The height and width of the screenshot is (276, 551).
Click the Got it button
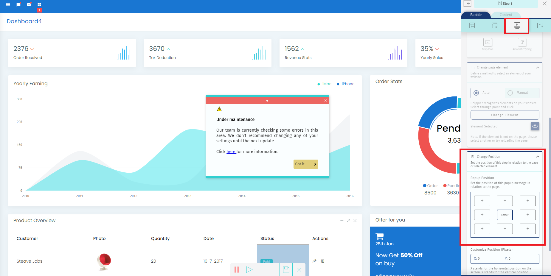point(306,164)
